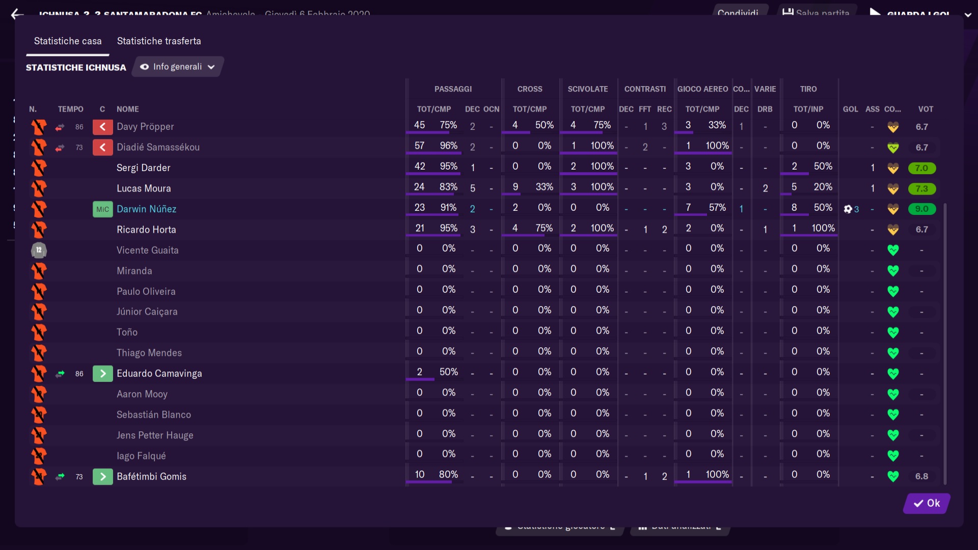Click Lucas Moura's orange condition heart icon
978x550 pixels.
point(893,189)
